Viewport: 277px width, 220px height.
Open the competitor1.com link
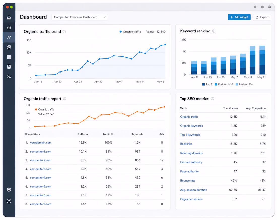point(41,152)
